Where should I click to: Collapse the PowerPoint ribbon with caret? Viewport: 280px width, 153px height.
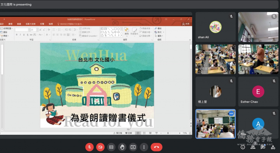tap(190, 40)
